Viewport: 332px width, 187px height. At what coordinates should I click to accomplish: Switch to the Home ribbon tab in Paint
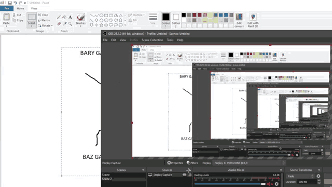[20, 8]
